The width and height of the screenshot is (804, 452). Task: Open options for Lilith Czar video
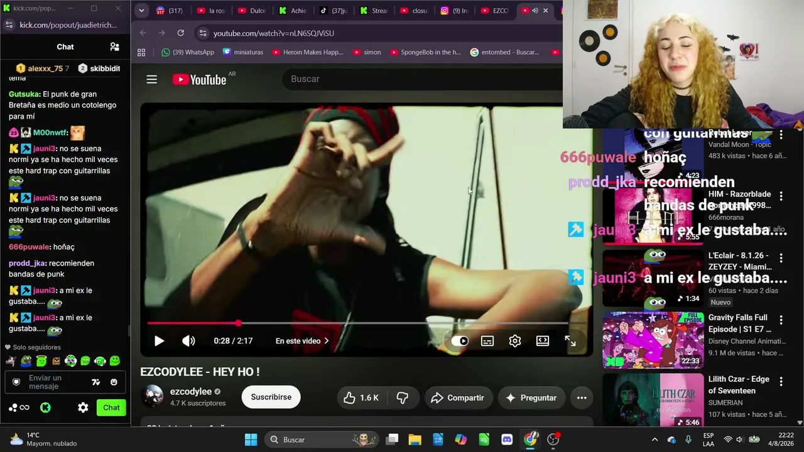point(781,381)
